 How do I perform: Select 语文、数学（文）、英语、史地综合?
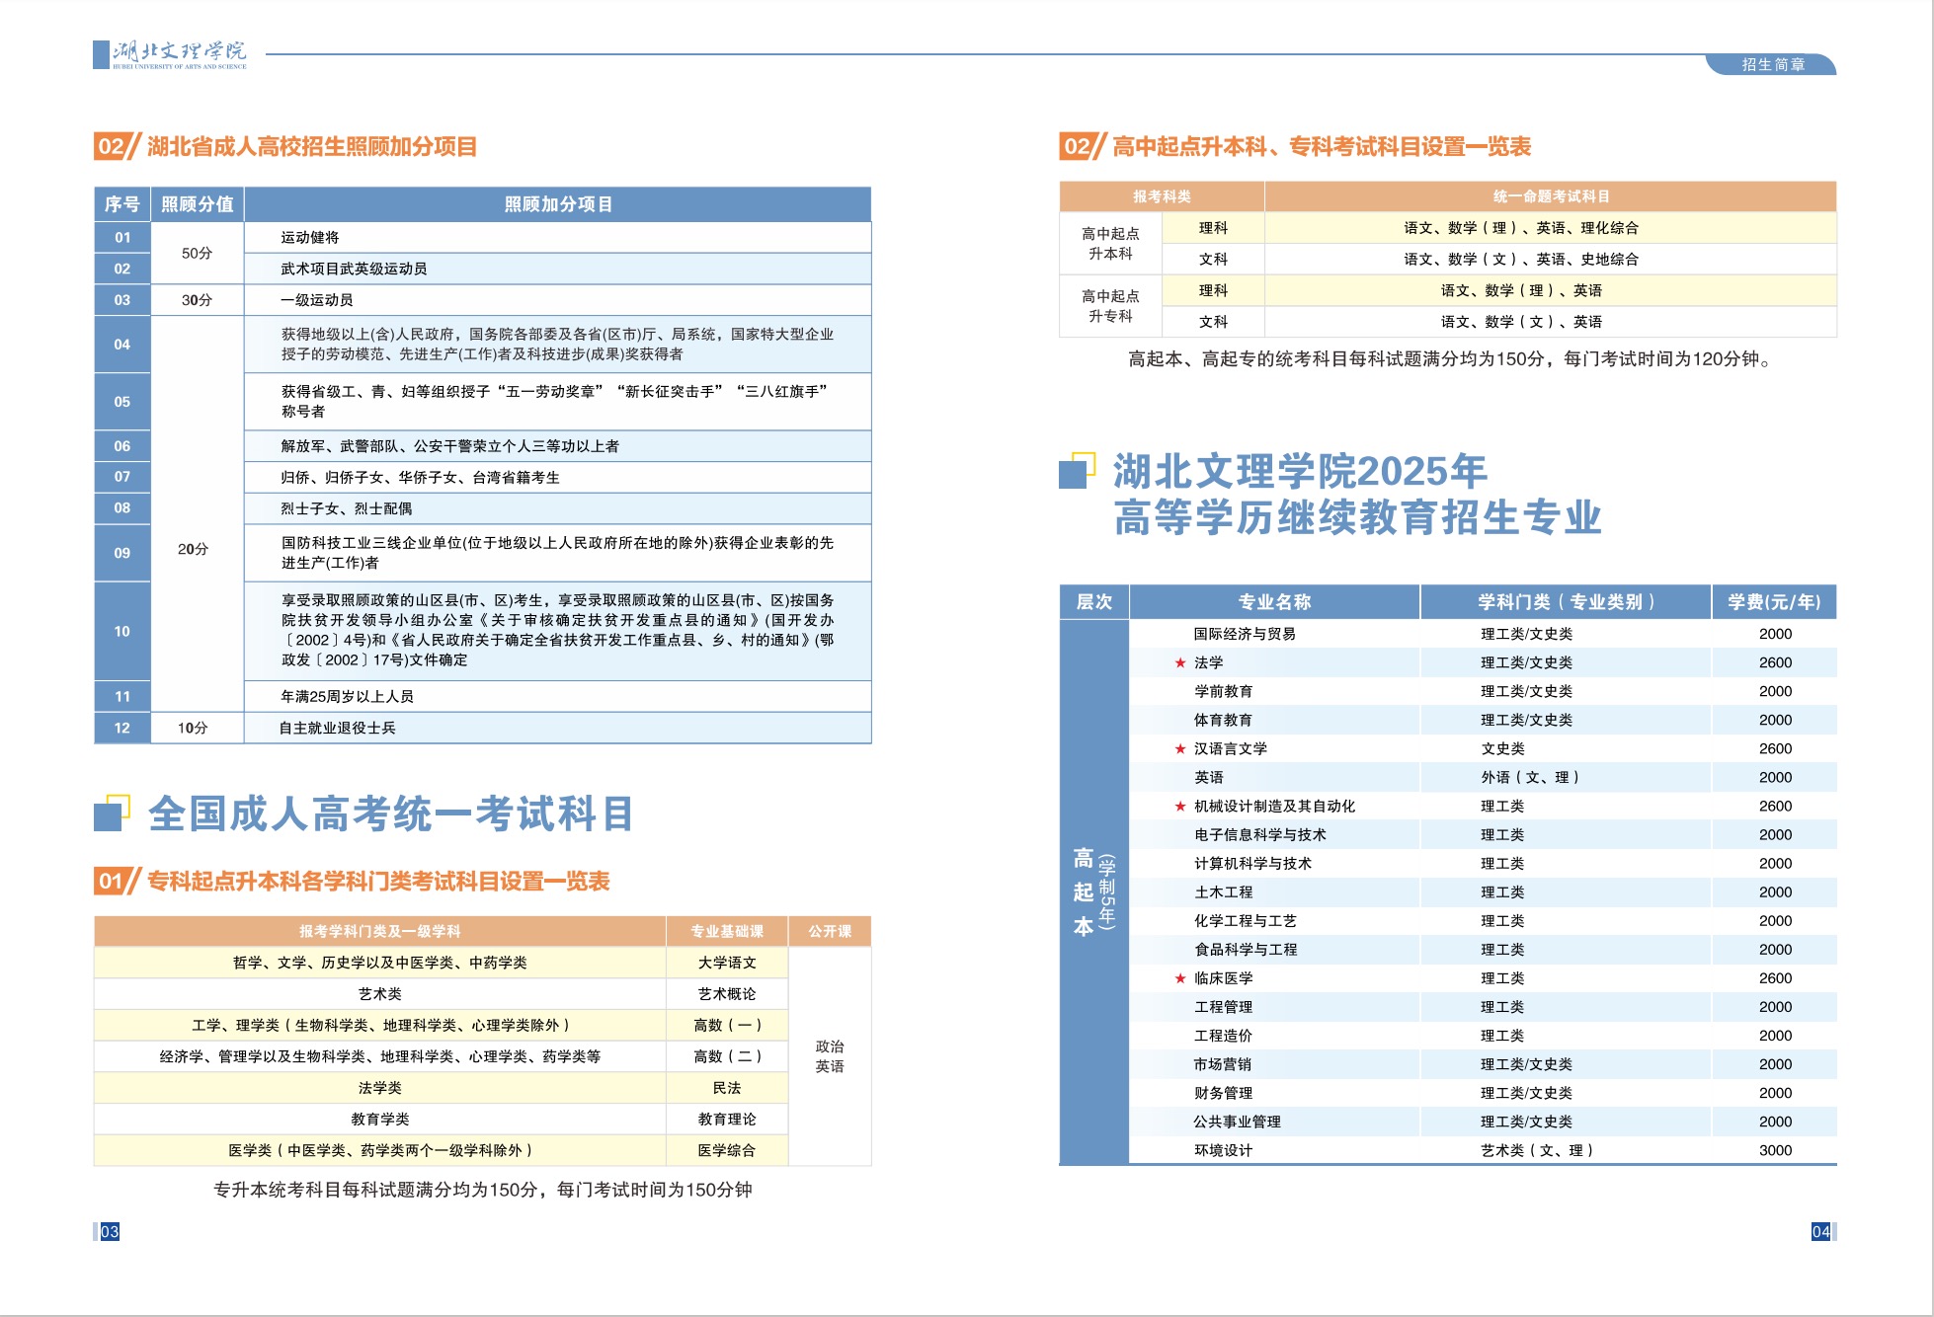coord(1521,260)
